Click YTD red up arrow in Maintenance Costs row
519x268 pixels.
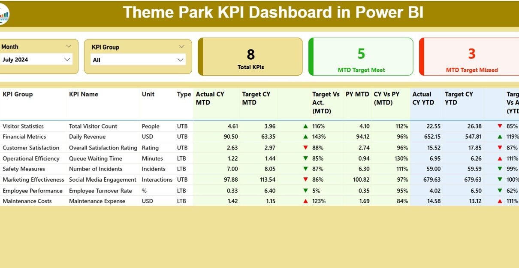tap(500, 201)
